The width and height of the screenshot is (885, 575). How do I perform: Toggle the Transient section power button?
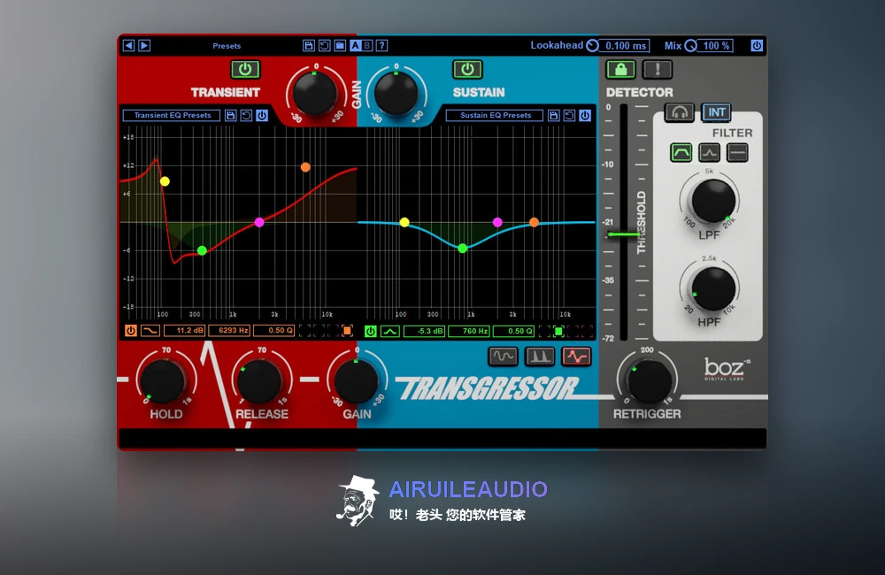point(245,69)
